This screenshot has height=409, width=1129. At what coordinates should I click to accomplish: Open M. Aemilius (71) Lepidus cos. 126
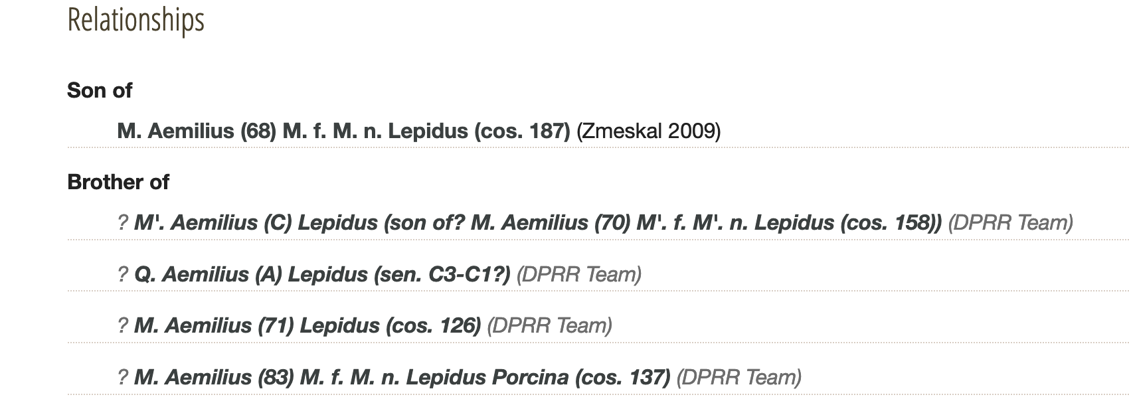(x=307, y=325)
